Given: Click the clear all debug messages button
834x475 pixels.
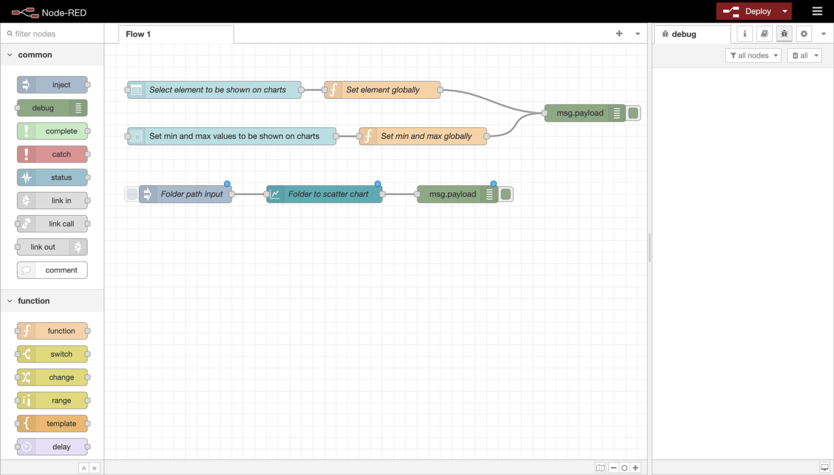Looking at the screenshot, I should pyautogui.click(x=804, y=55).
